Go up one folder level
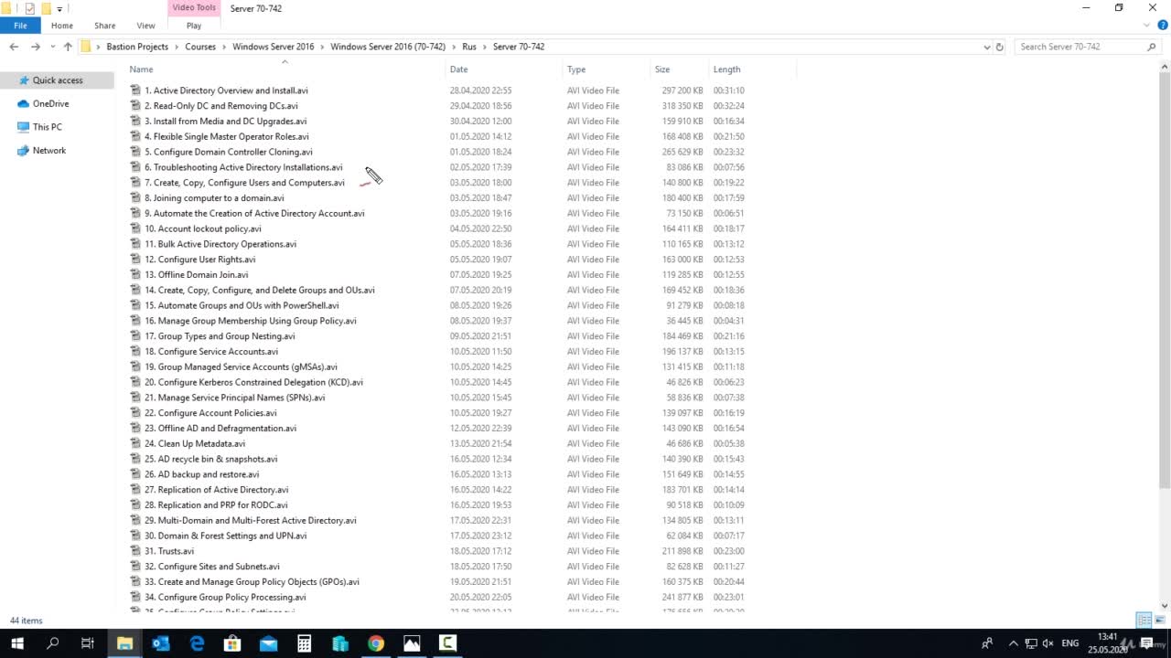 (x=68, y=47)
